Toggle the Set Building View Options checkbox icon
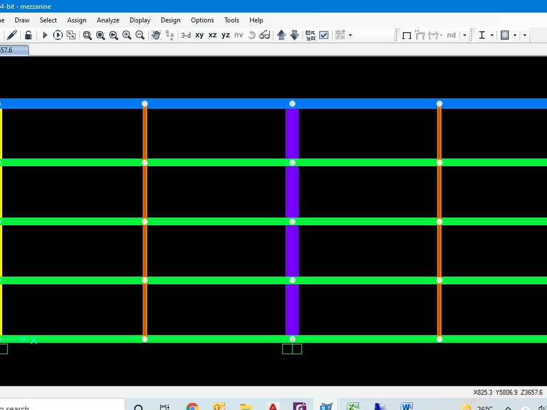The image size is (547, 410). click(x=324, y=35)
